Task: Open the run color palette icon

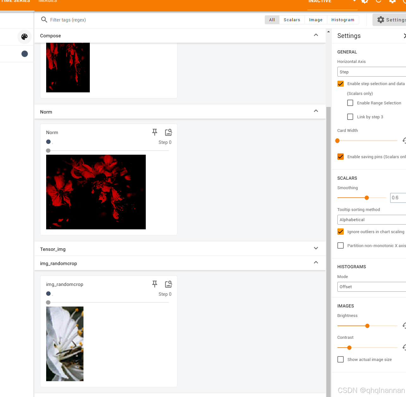Action: click(24, 37)
